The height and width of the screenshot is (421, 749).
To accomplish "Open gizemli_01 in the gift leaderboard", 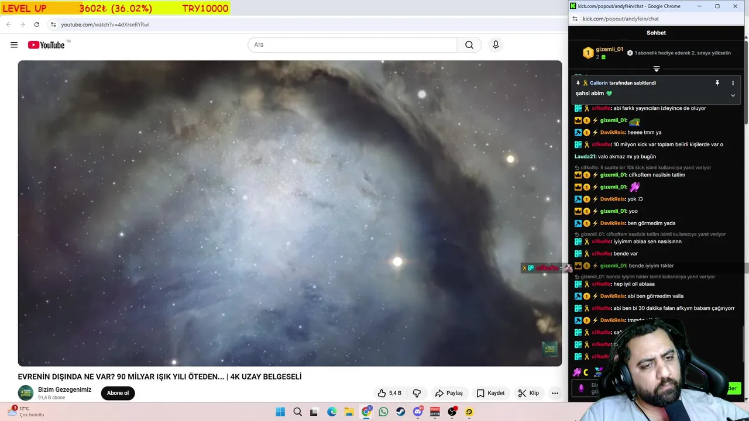I will click(609, 50).
